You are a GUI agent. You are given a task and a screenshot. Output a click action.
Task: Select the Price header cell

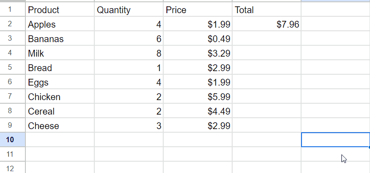[x=198, y=10]
